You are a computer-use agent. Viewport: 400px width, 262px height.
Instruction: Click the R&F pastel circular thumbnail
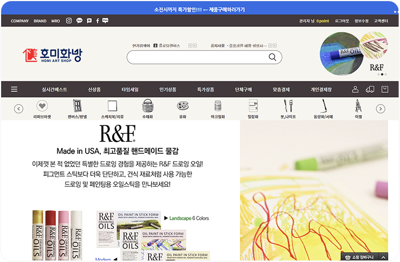[342, 54]
